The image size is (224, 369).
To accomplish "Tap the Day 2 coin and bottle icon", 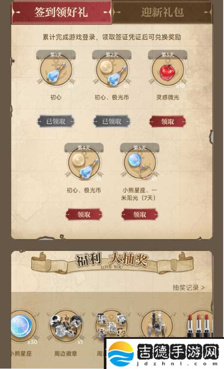I will tap(112, 70).
